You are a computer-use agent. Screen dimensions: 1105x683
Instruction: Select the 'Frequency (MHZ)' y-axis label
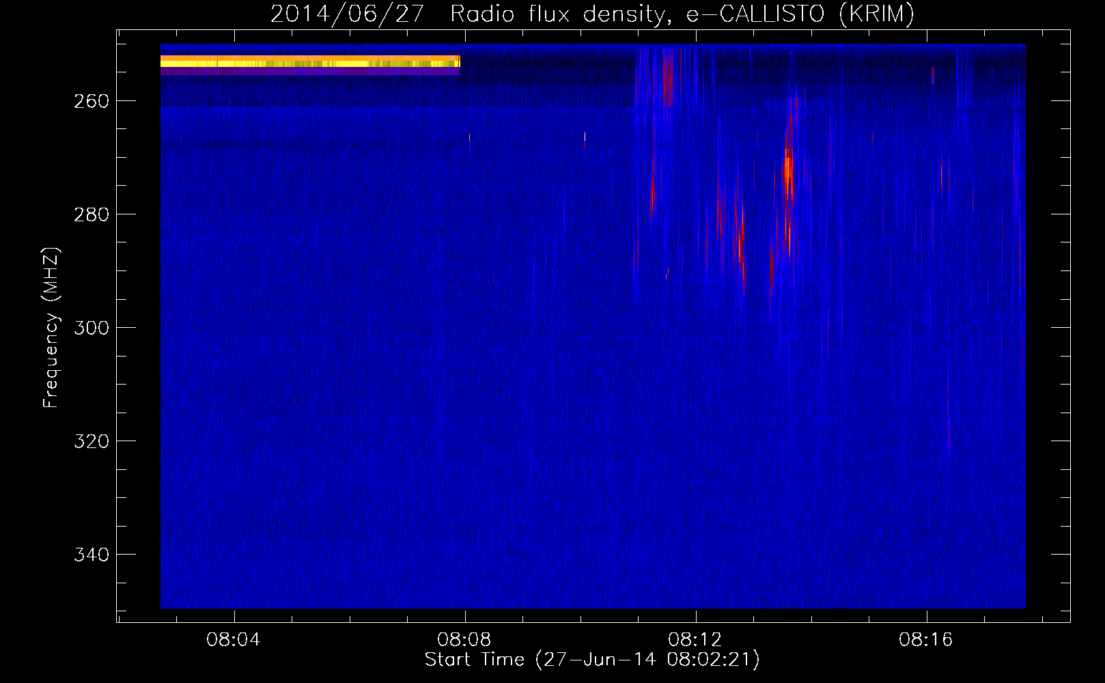click(x=51, y=328)
